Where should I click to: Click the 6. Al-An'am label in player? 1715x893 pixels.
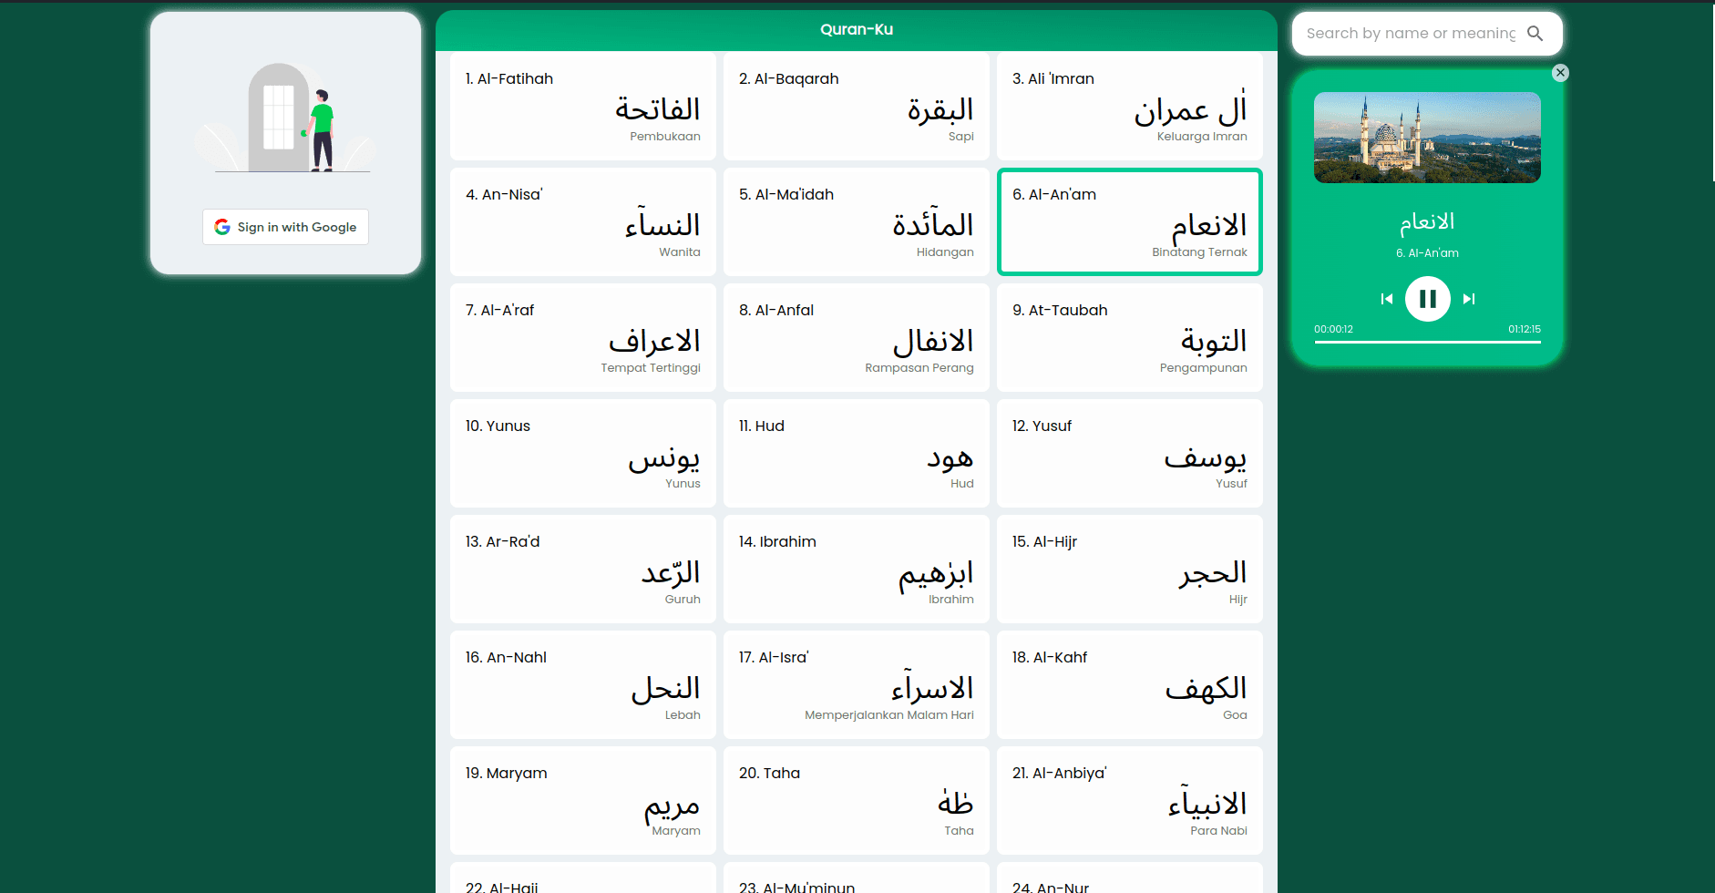(x=1427, y=253)
